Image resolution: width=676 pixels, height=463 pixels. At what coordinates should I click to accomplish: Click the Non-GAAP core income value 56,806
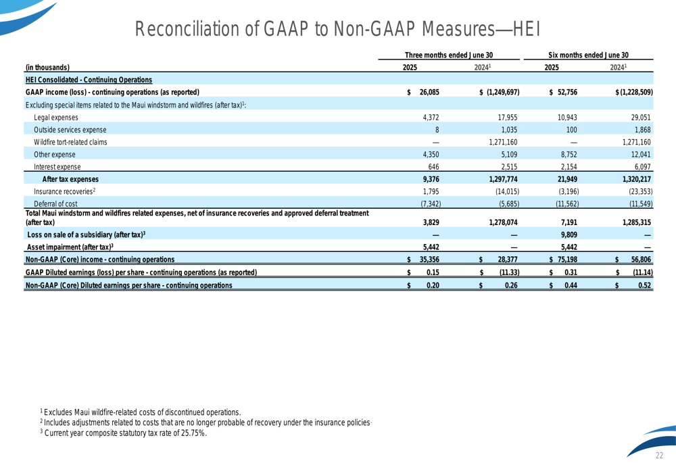click(x=641, y=260)
